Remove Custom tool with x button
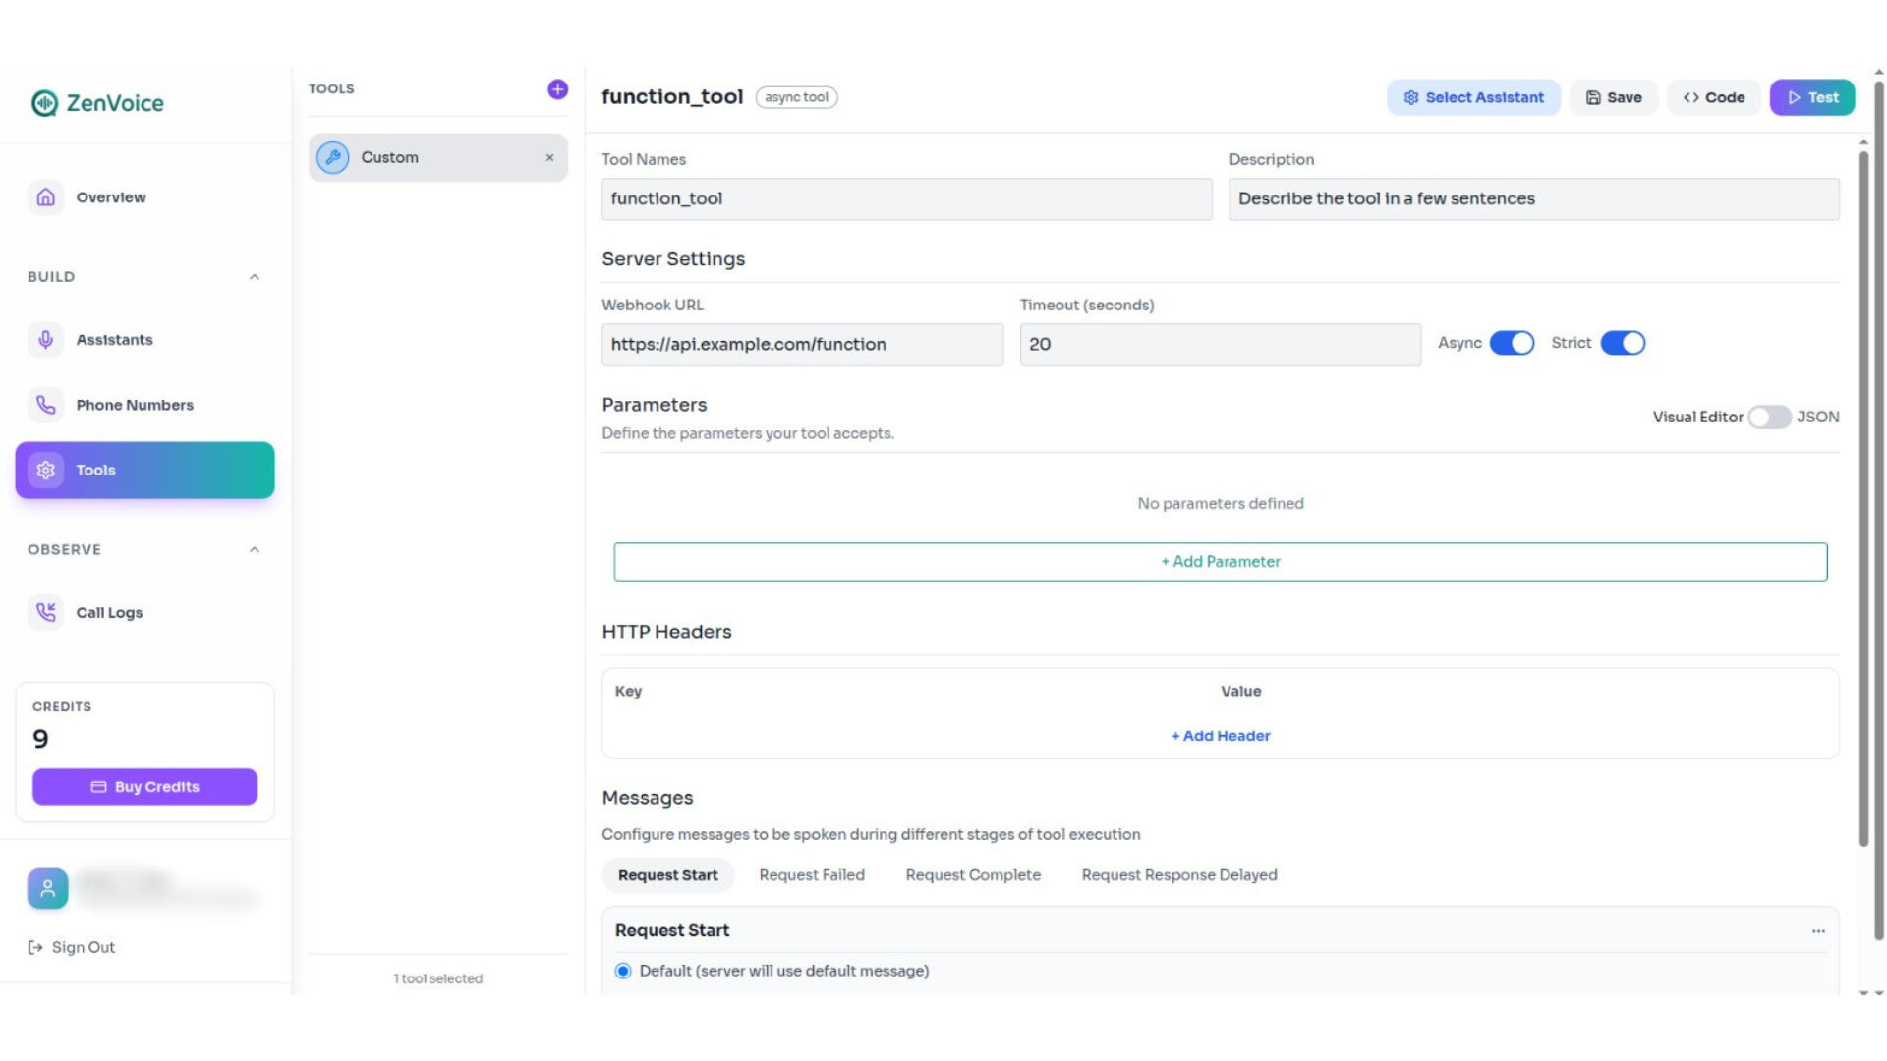1887x1061 pixels. [x=549, y=157]
